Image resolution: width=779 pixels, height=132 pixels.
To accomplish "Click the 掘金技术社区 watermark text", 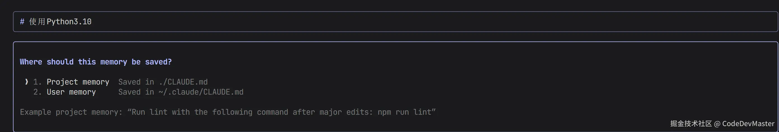I will [x=691, y=124].
